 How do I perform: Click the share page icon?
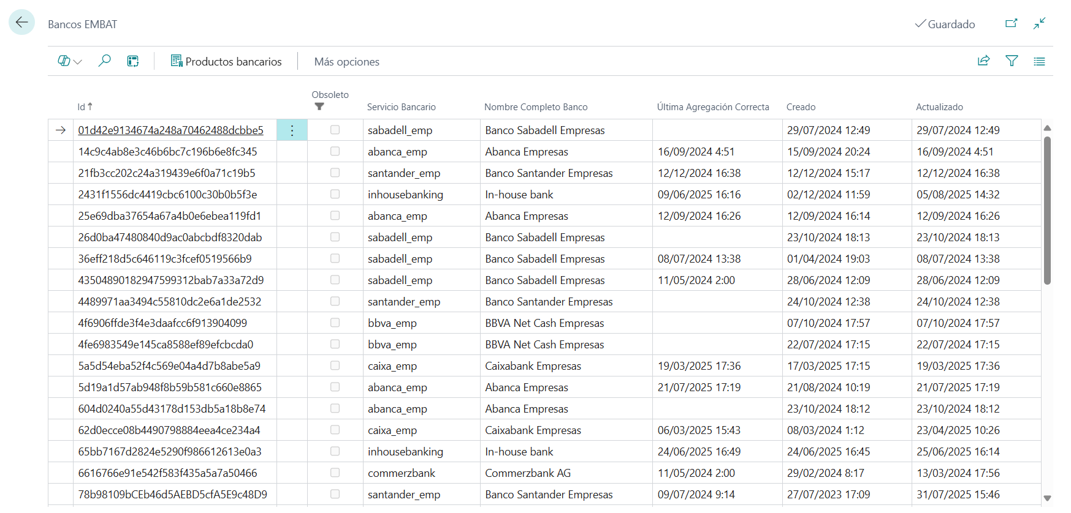click(x=983, y=61)
